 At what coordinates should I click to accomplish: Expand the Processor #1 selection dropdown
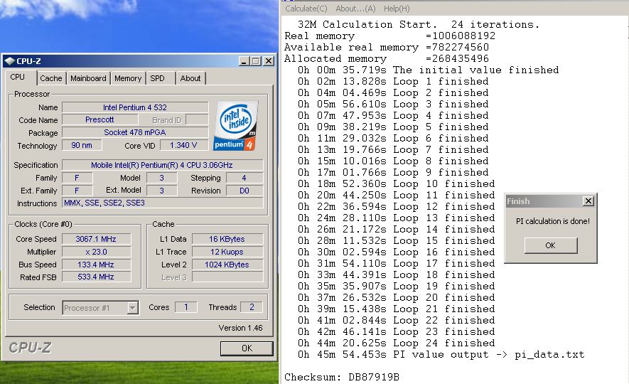[132, 308]
